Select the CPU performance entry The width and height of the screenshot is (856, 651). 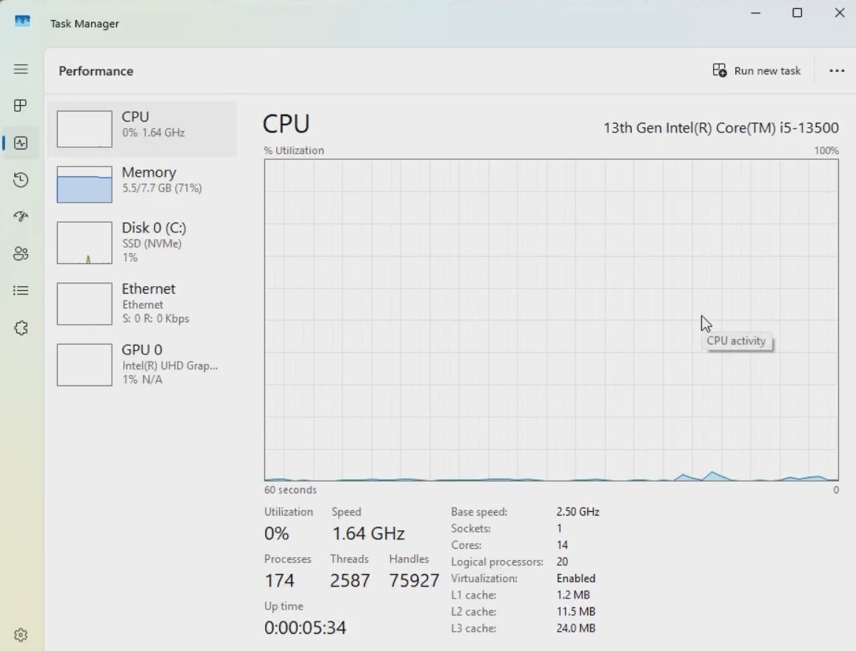click(x=142, y=129)
